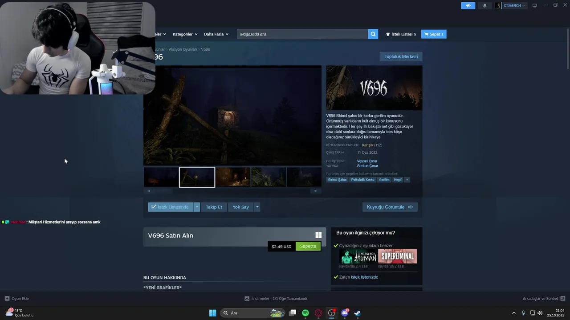Click the V696 header capsule image
This screenshot has width=570, height=320.
374,88
